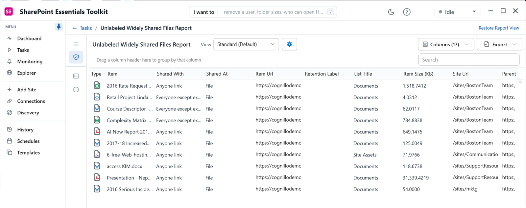Select the access KIM.docx item name
This screenshot has width=526, height=208.
click(124, 166)
